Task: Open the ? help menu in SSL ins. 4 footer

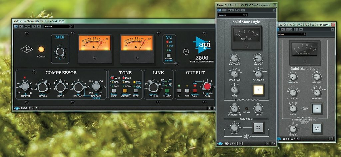Action: (x=273, y=143)
